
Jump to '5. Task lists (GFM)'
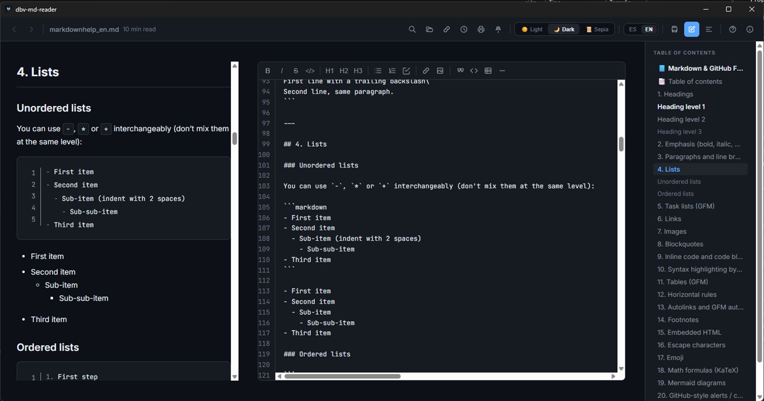pos(701,206)
